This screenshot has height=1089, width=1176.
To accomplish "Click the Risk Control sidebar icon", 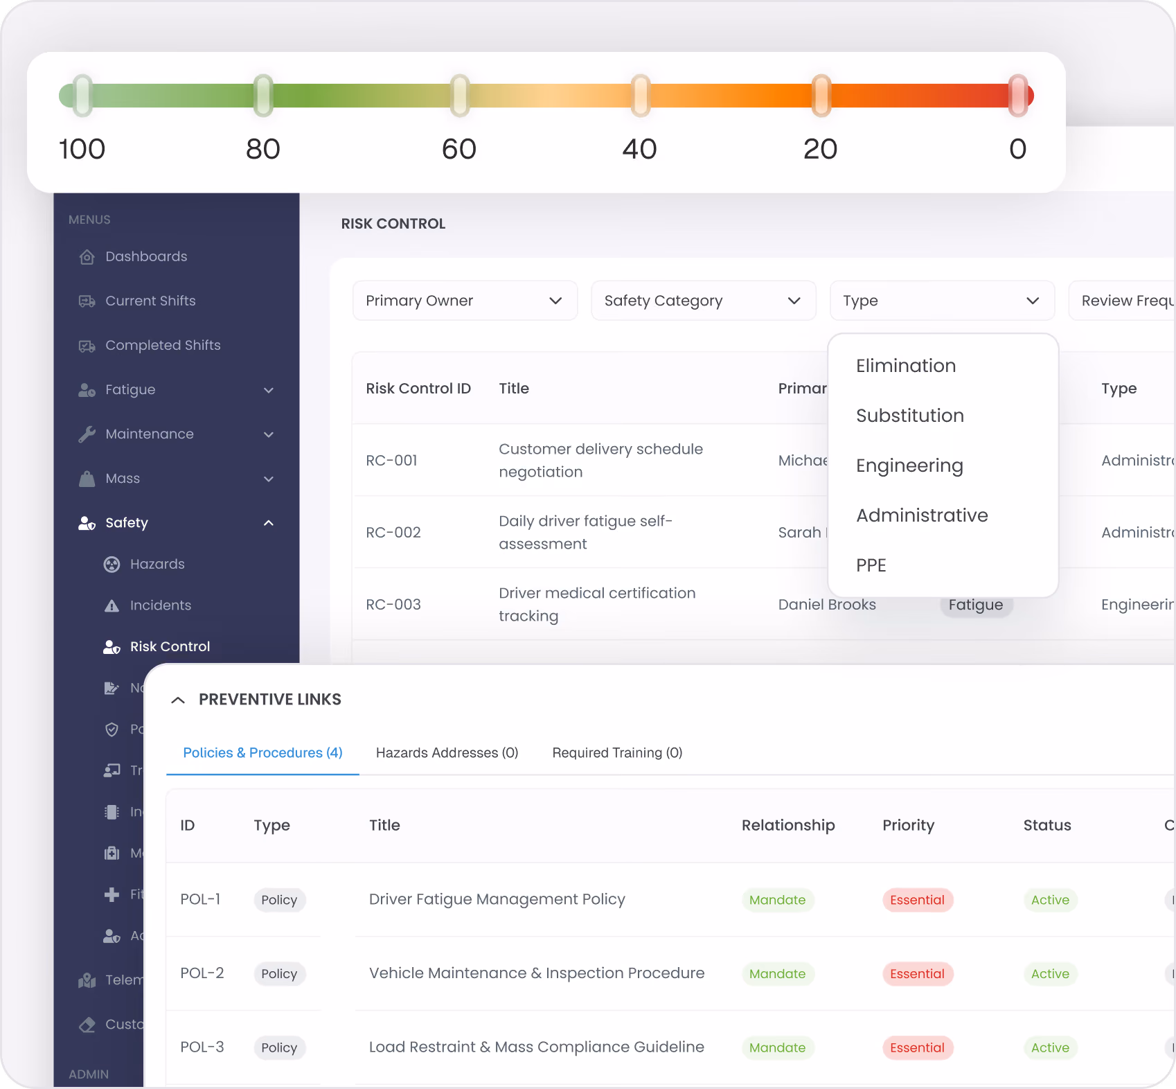I will 112,647.
